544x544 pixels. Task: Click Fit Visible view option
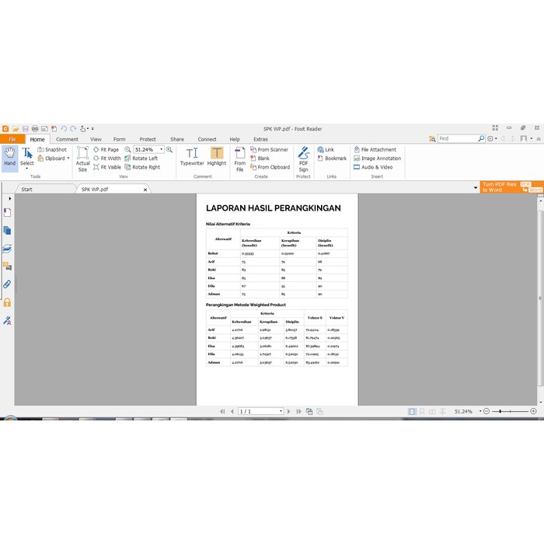tap(107, 167)
